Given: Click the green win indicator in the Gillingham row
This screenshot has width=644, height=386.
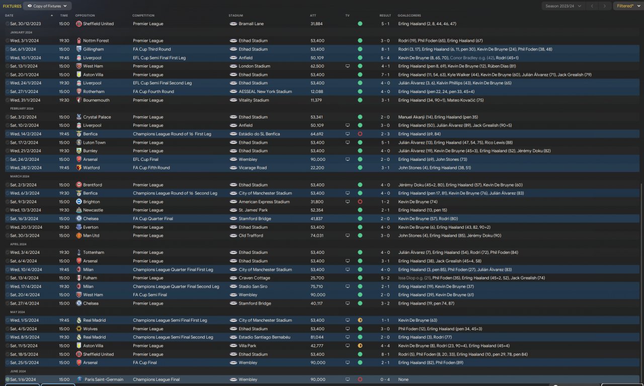Looking at the screenshot, I should tap(360, 49).
